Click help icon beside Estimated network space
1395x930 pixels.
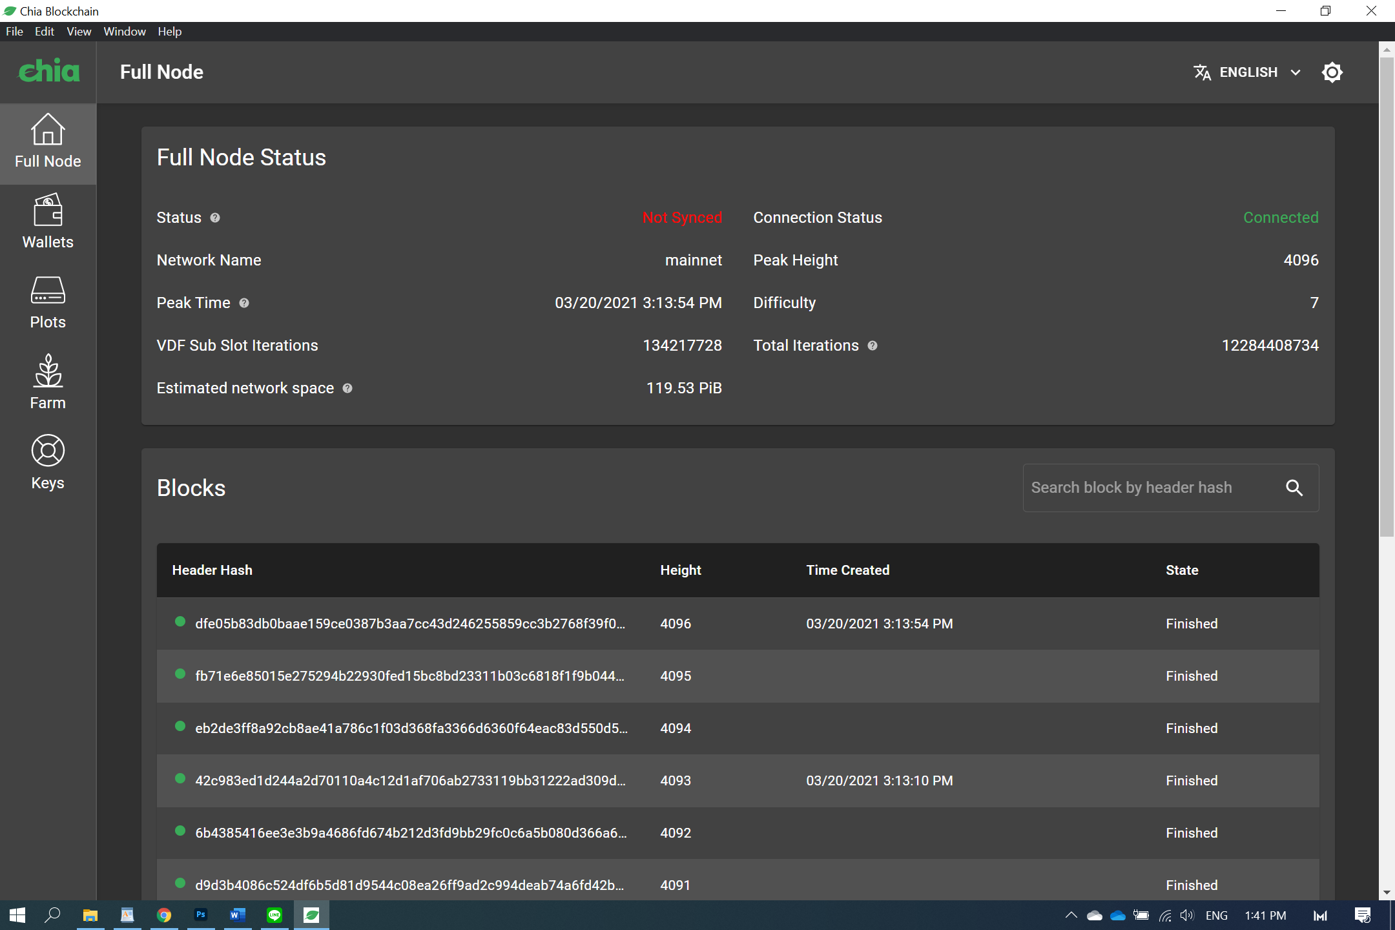click(x=347, y=389)
